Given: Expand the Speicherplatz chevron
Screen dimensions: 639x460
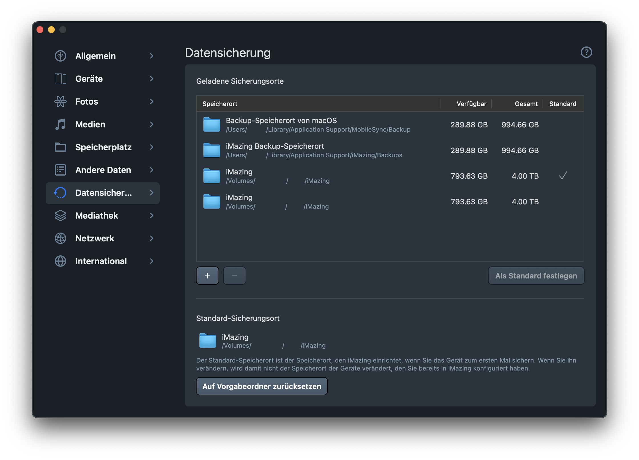Looking at the screenshot, I should [151, 147].
